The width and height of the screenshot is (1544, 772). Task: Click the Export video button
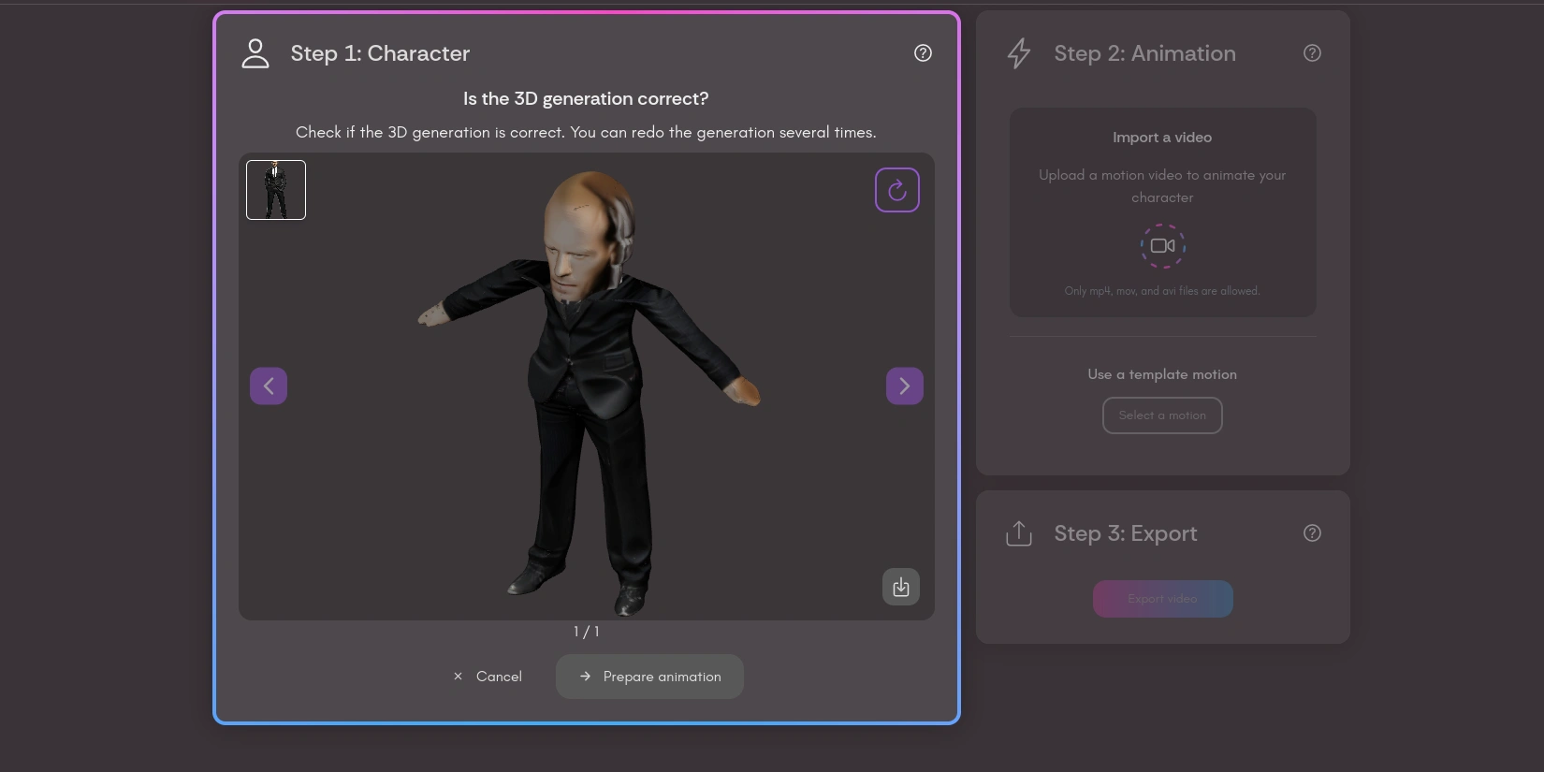(x=1162, y=599)
